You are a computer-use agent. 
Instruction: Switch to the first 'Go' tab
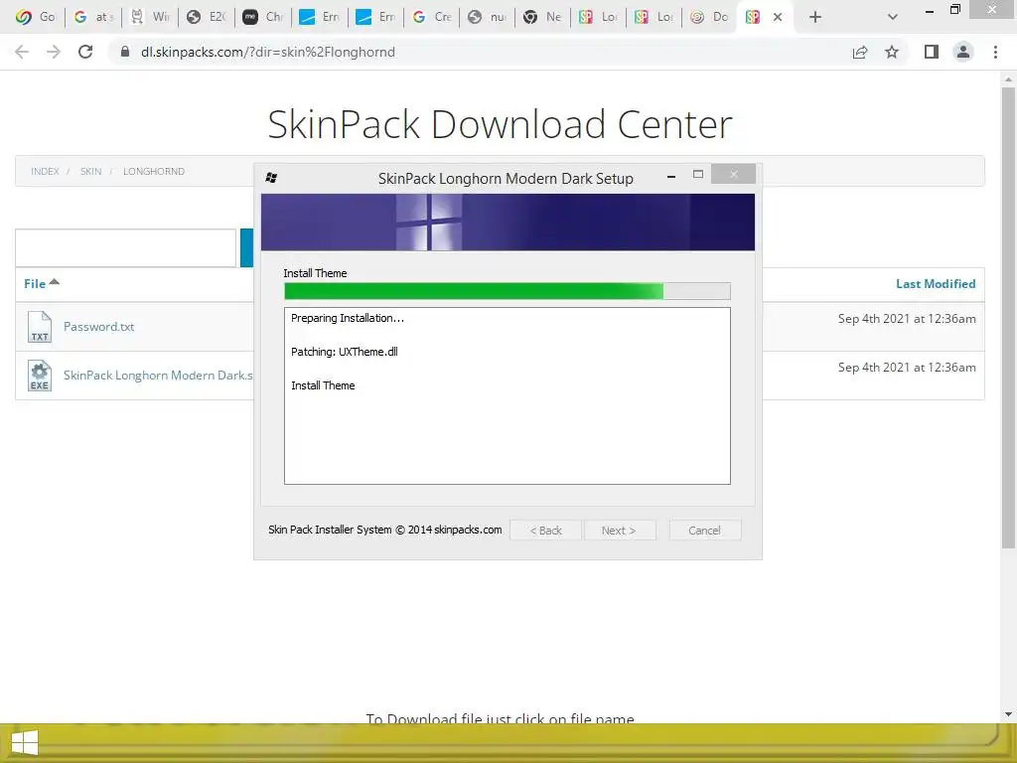pos(36,17)
